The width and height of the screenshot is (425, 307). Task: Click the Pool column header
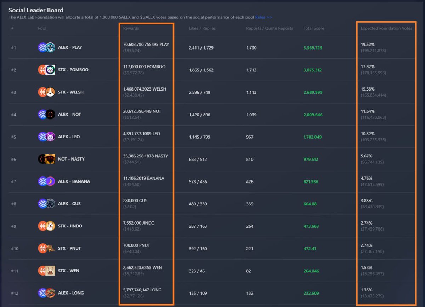(x=42, y=28)
